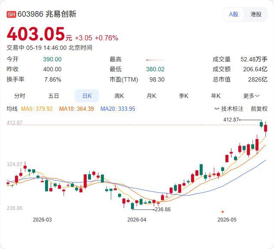Click the 前复权 adjustment option
The image size is (274, 249).
pos(259,109)
